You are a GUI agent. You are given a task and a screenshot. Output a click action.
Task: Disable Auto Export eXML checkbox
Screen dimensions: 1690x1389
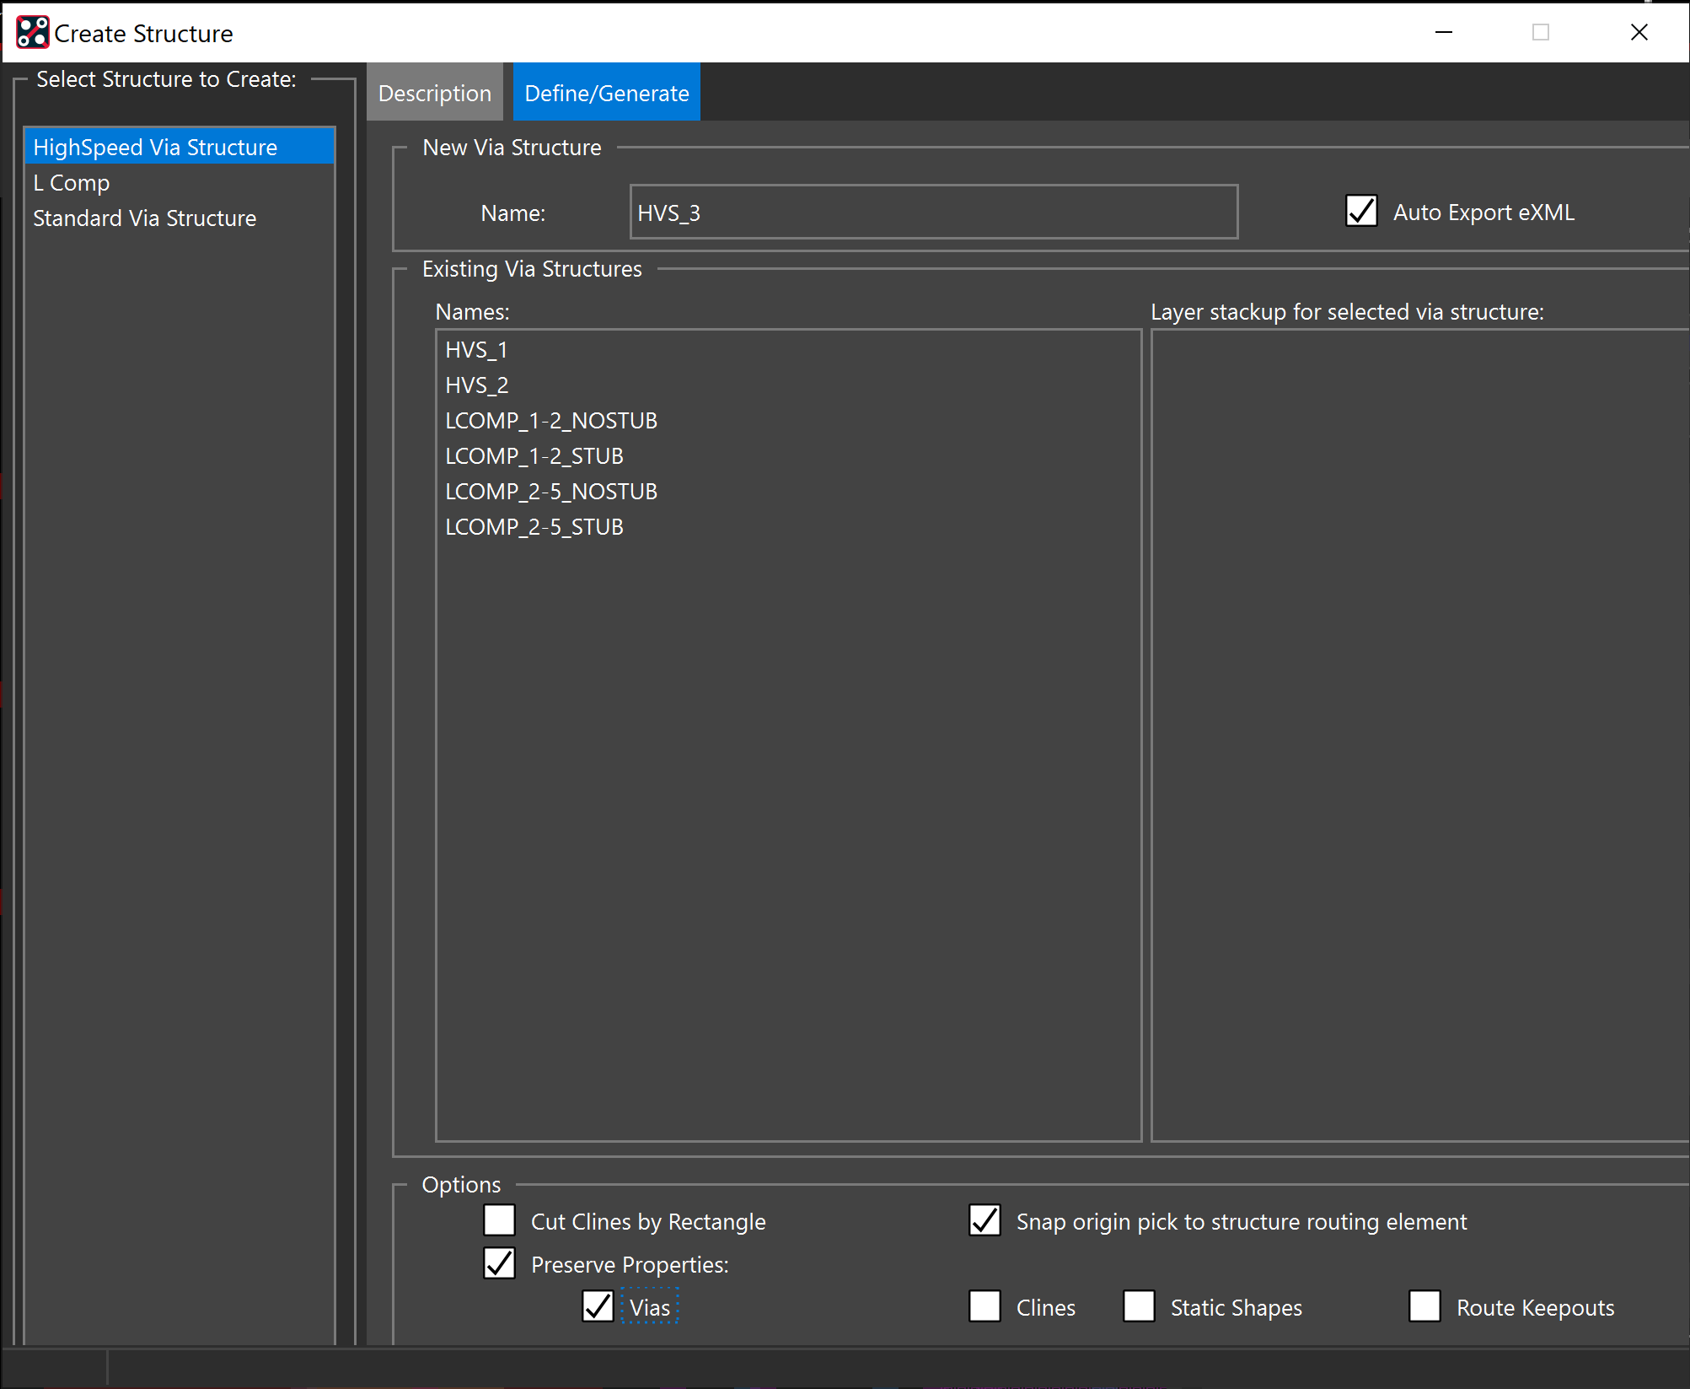pyautogui.click(x=1361, y=212)
